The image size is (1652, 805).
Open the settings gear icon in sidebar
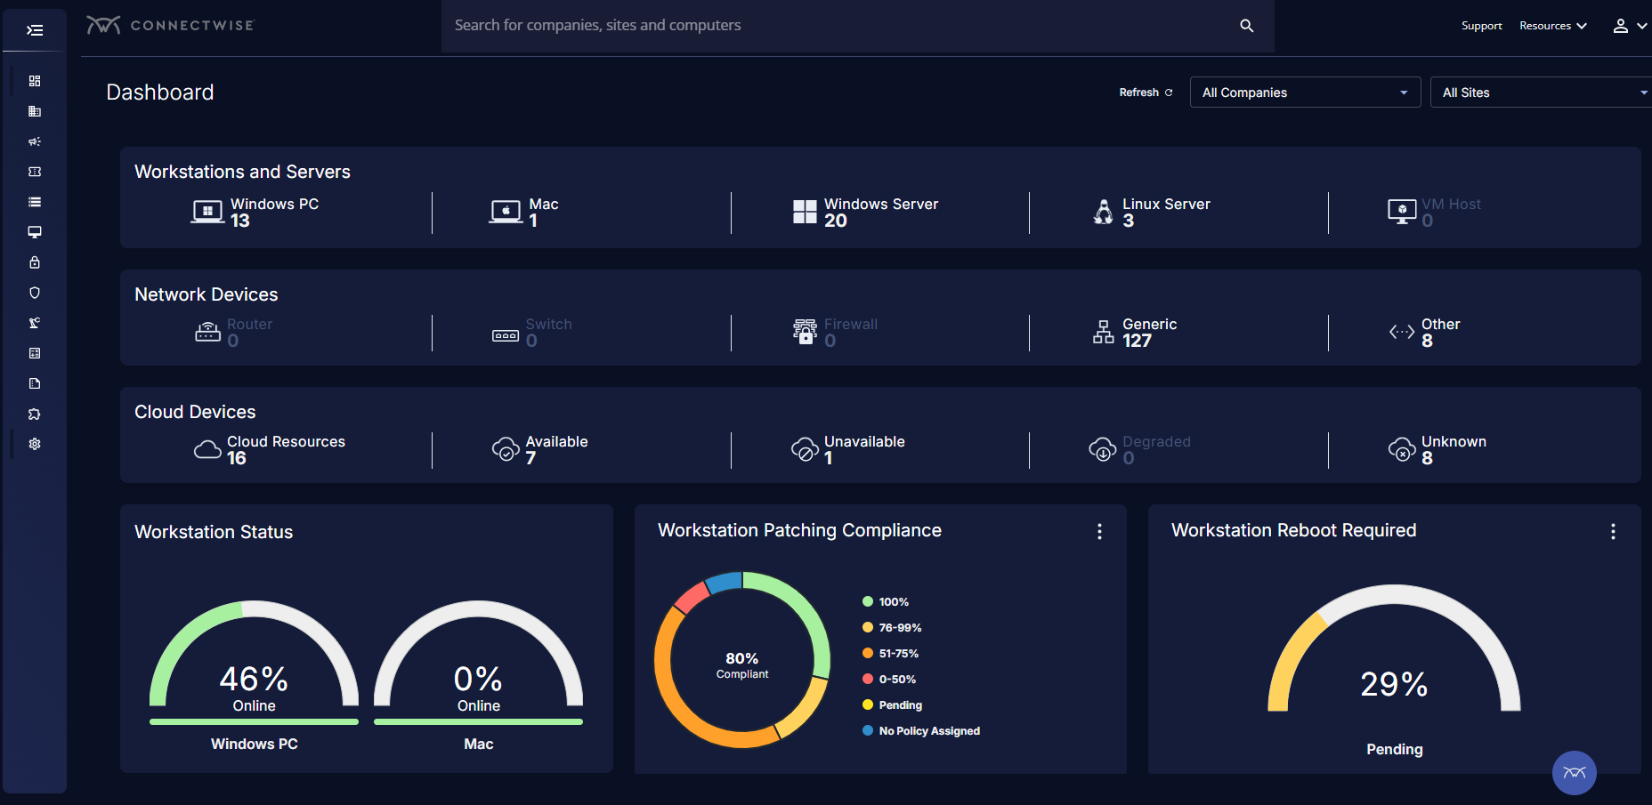coord(35,444)
